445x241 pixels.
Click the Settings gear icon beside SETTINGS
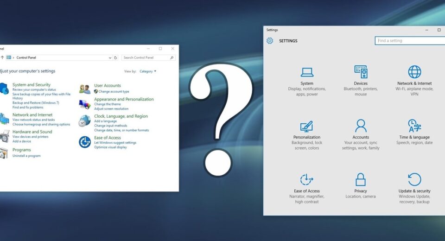[270, 41]
